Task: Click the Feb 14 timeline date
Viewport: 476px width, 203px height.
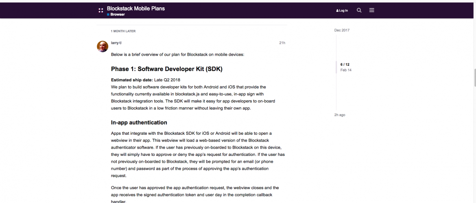Action: 346,70
